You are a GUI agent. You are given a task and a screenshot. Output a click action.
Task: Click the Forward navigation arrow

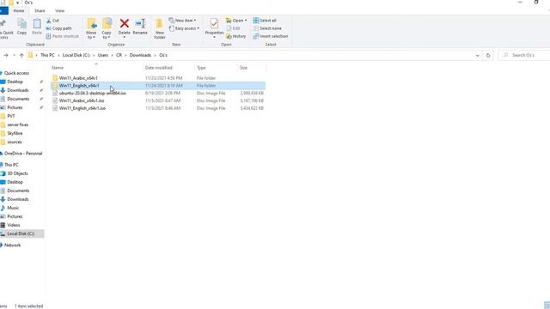tap(6, 55)
